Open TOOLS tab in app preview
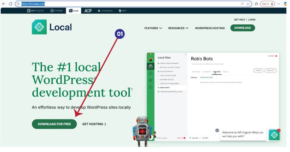290x152 pixels. pyautogui.click(x=225, y=72)
